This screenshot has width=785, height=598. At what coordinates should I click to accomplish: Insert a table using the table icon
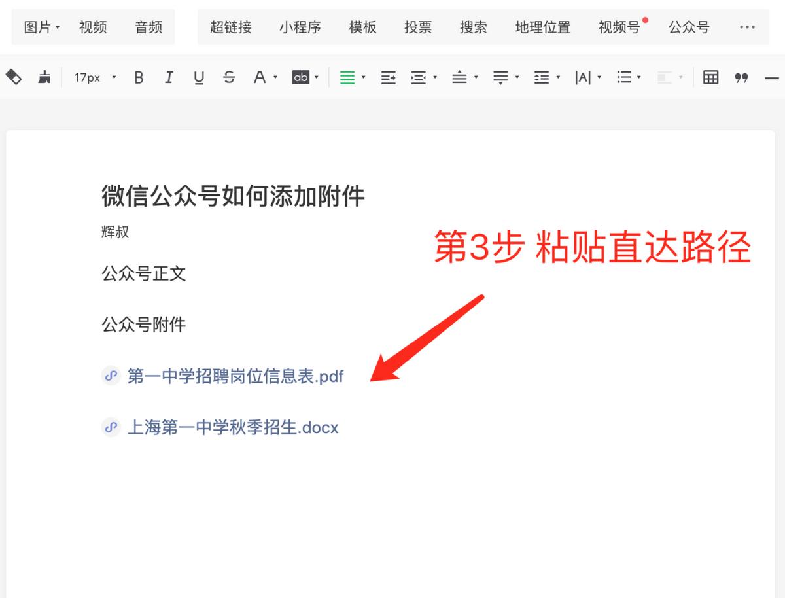click(x=710, y=77)
